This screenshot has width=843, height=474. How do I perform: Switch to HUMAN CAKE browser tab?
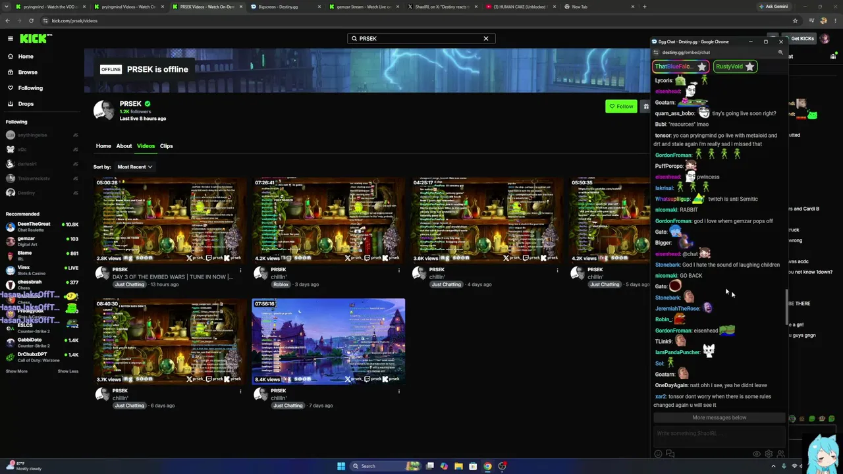pyautogui.click(x=520, y=7)
